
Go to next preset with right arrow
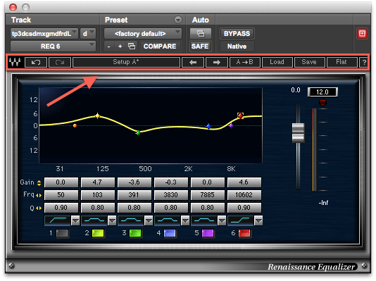(x=217, y=63)
